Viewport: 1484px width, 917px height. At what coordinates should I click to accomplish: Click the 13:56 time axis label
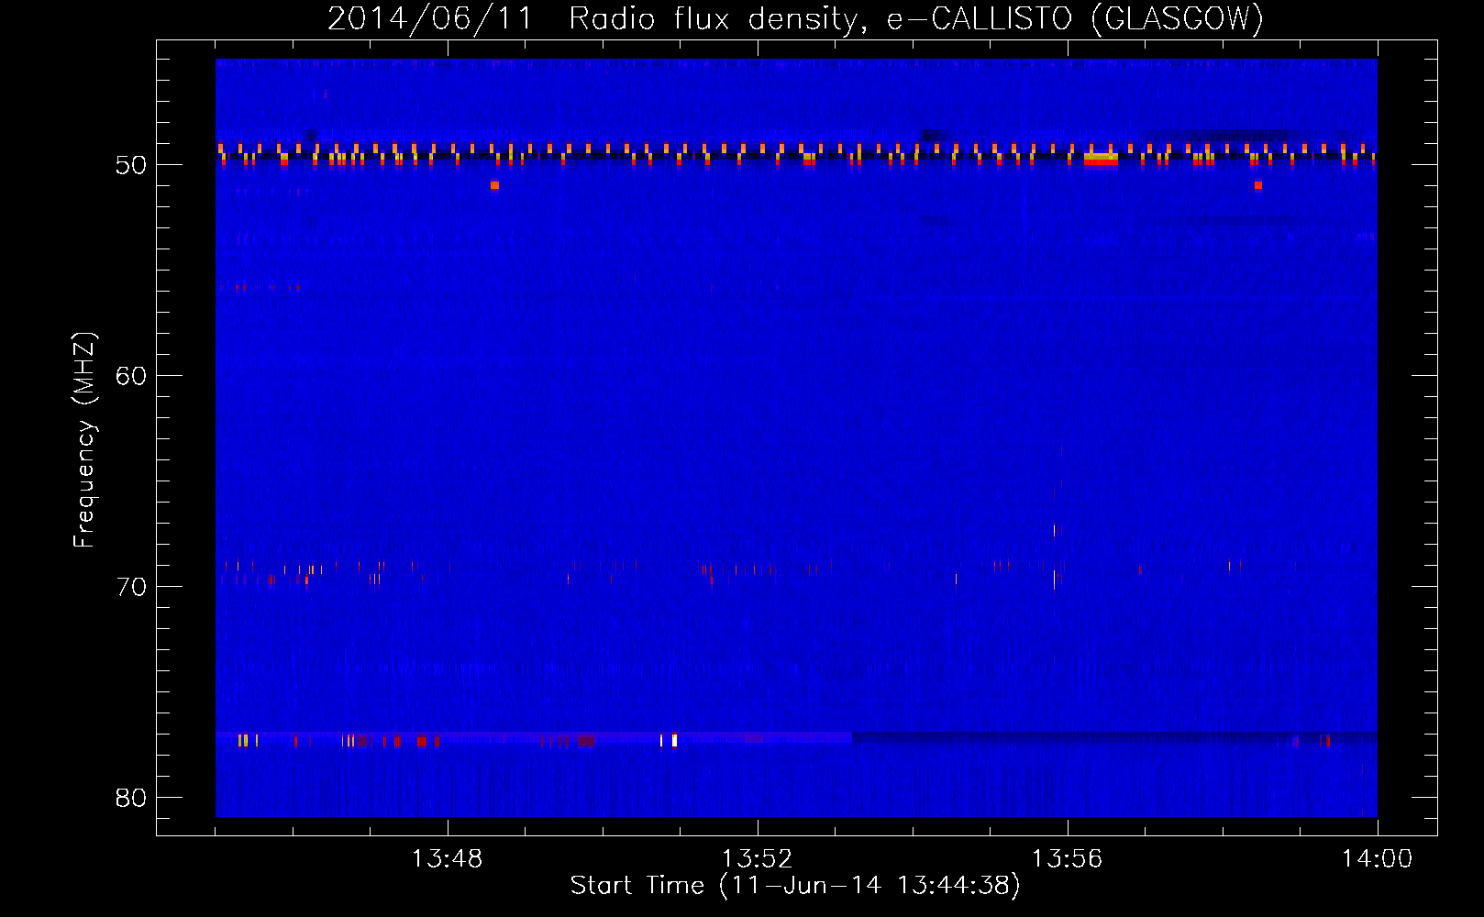tap(1067, 859)
